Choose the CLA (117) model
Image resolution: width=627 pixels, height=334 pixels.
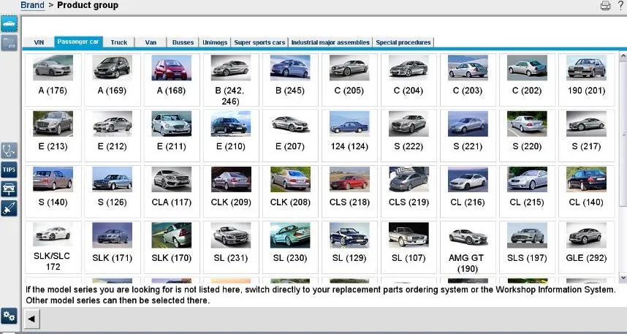tap(171, 191)
